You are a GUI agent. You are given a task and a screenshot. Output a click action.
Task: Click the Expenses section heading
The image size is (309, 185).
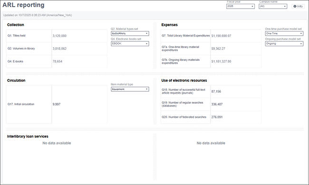170,25
